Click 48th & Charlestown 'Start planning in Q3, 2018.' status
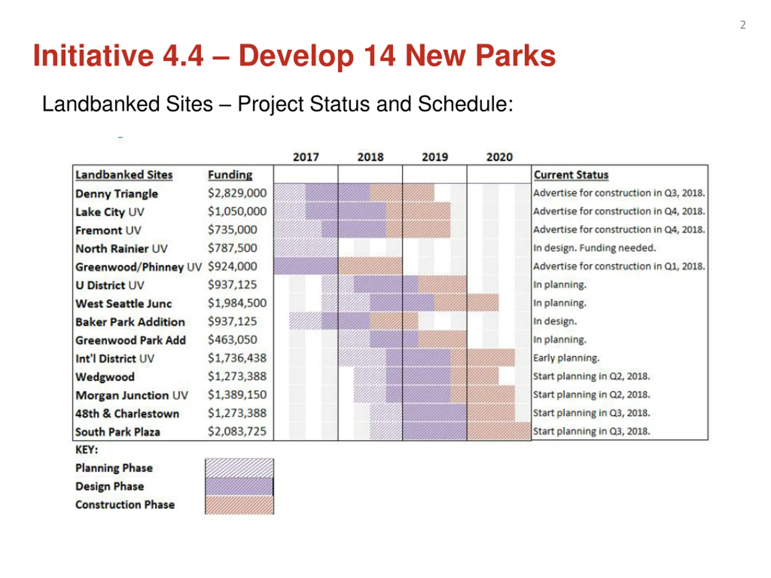The height and width of the screenshot is (578, 771). (592, 413)
